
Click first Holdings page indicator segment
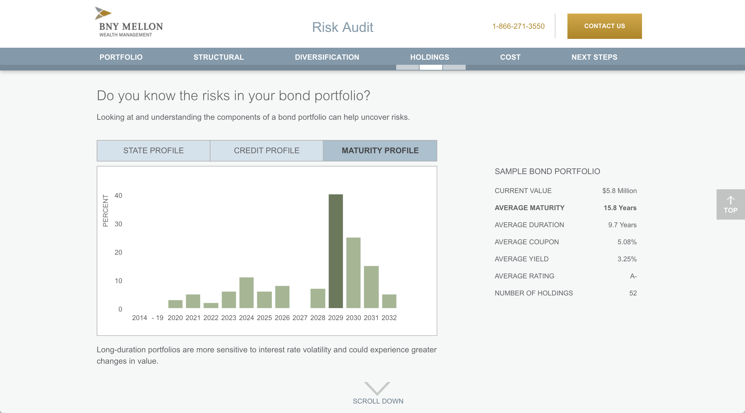407,67
